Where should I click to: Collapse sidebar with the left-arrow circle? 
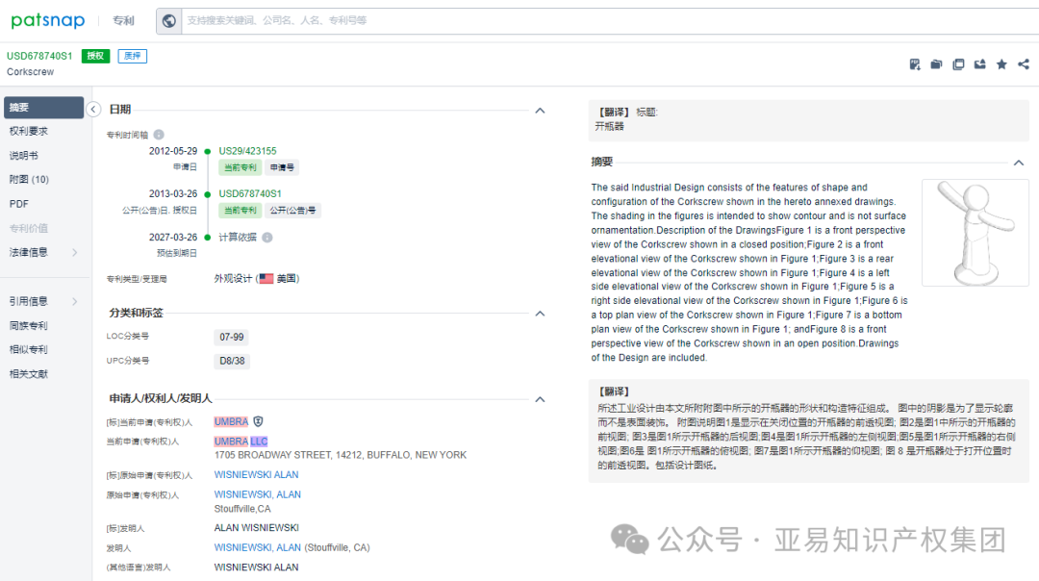coord(93,110)
